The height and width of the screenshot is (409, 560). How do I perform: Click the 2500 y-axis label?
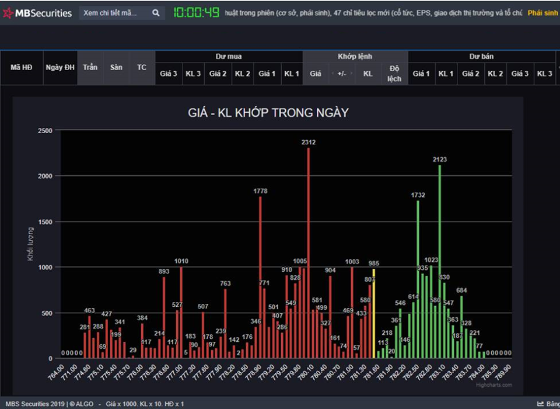45,131
